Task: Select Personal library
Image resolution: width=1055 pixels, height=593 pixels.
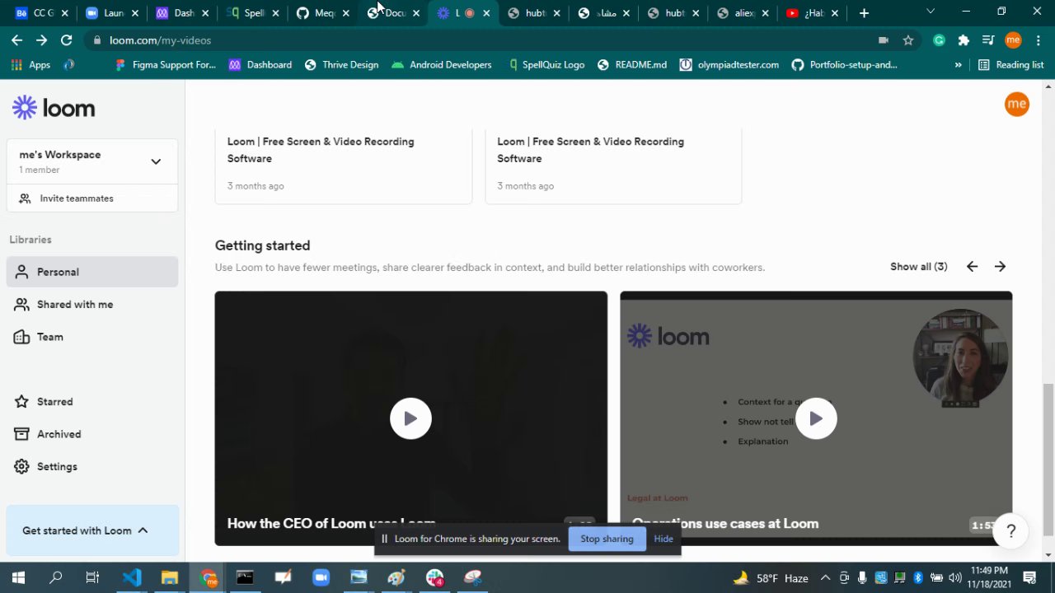Action: tap(92, 272)
